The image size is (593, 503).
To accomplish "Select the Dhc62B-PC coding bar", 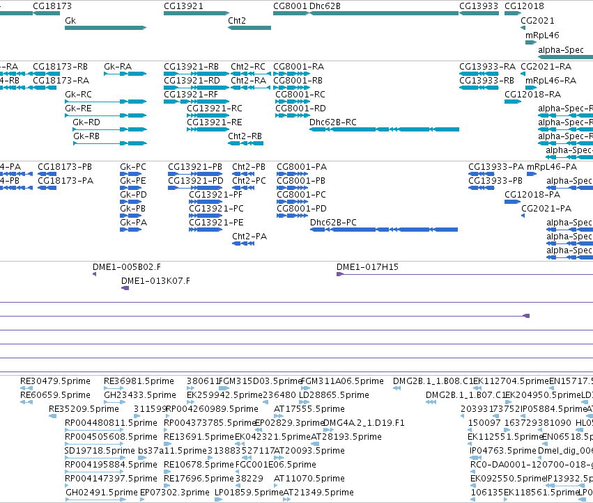I will coord(384,230).
